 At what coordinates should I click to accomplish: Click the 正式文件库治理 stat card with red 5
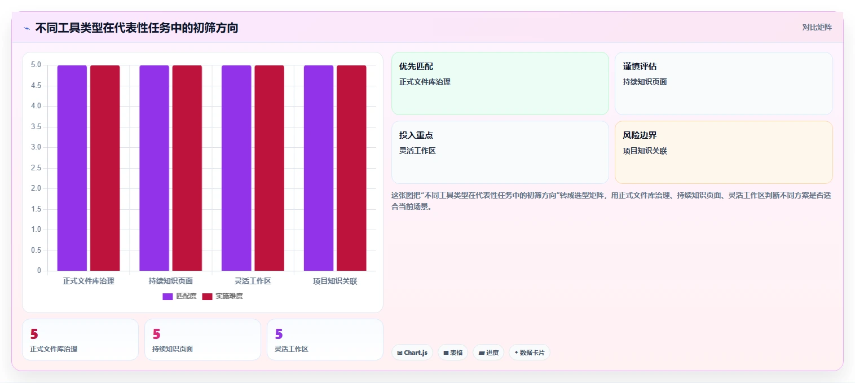tap(80, 340)
